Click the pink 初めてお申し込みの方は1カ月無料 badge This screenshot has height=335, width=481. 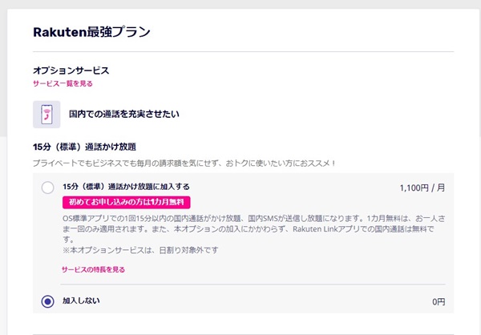click(x=127, y=202)
